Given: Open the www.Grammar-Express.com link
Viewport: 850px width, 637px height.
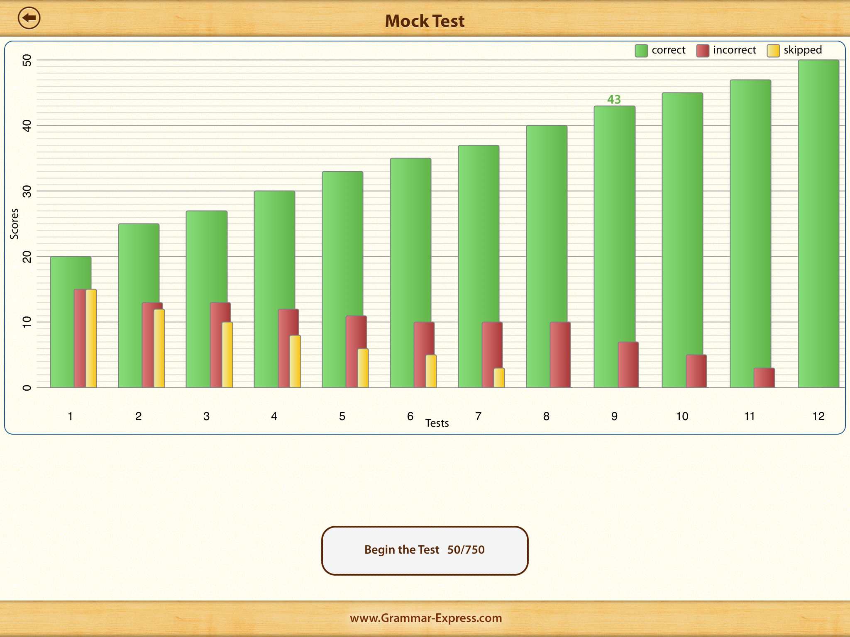Looking at the screenshot, I should click(x=425, y=618).
